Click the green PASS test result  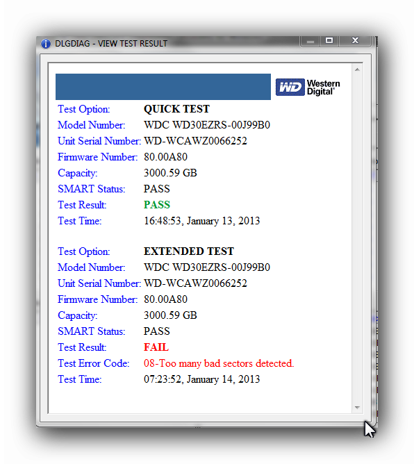(157, 205)
